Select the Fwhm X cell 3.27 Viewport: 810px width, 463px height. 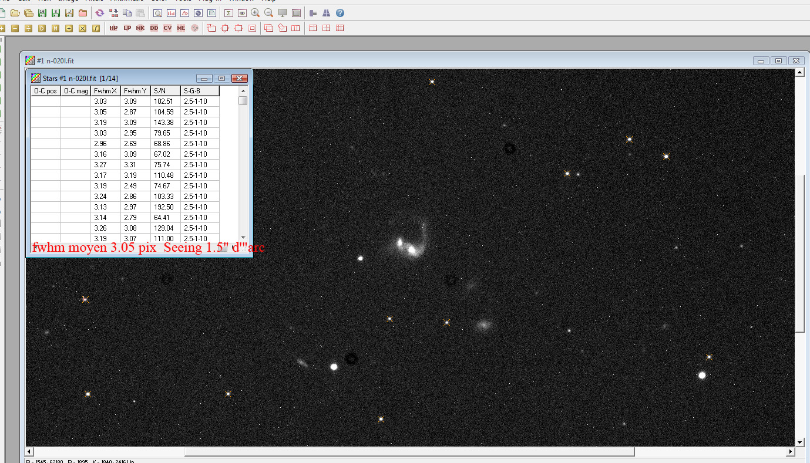(106, 165)
